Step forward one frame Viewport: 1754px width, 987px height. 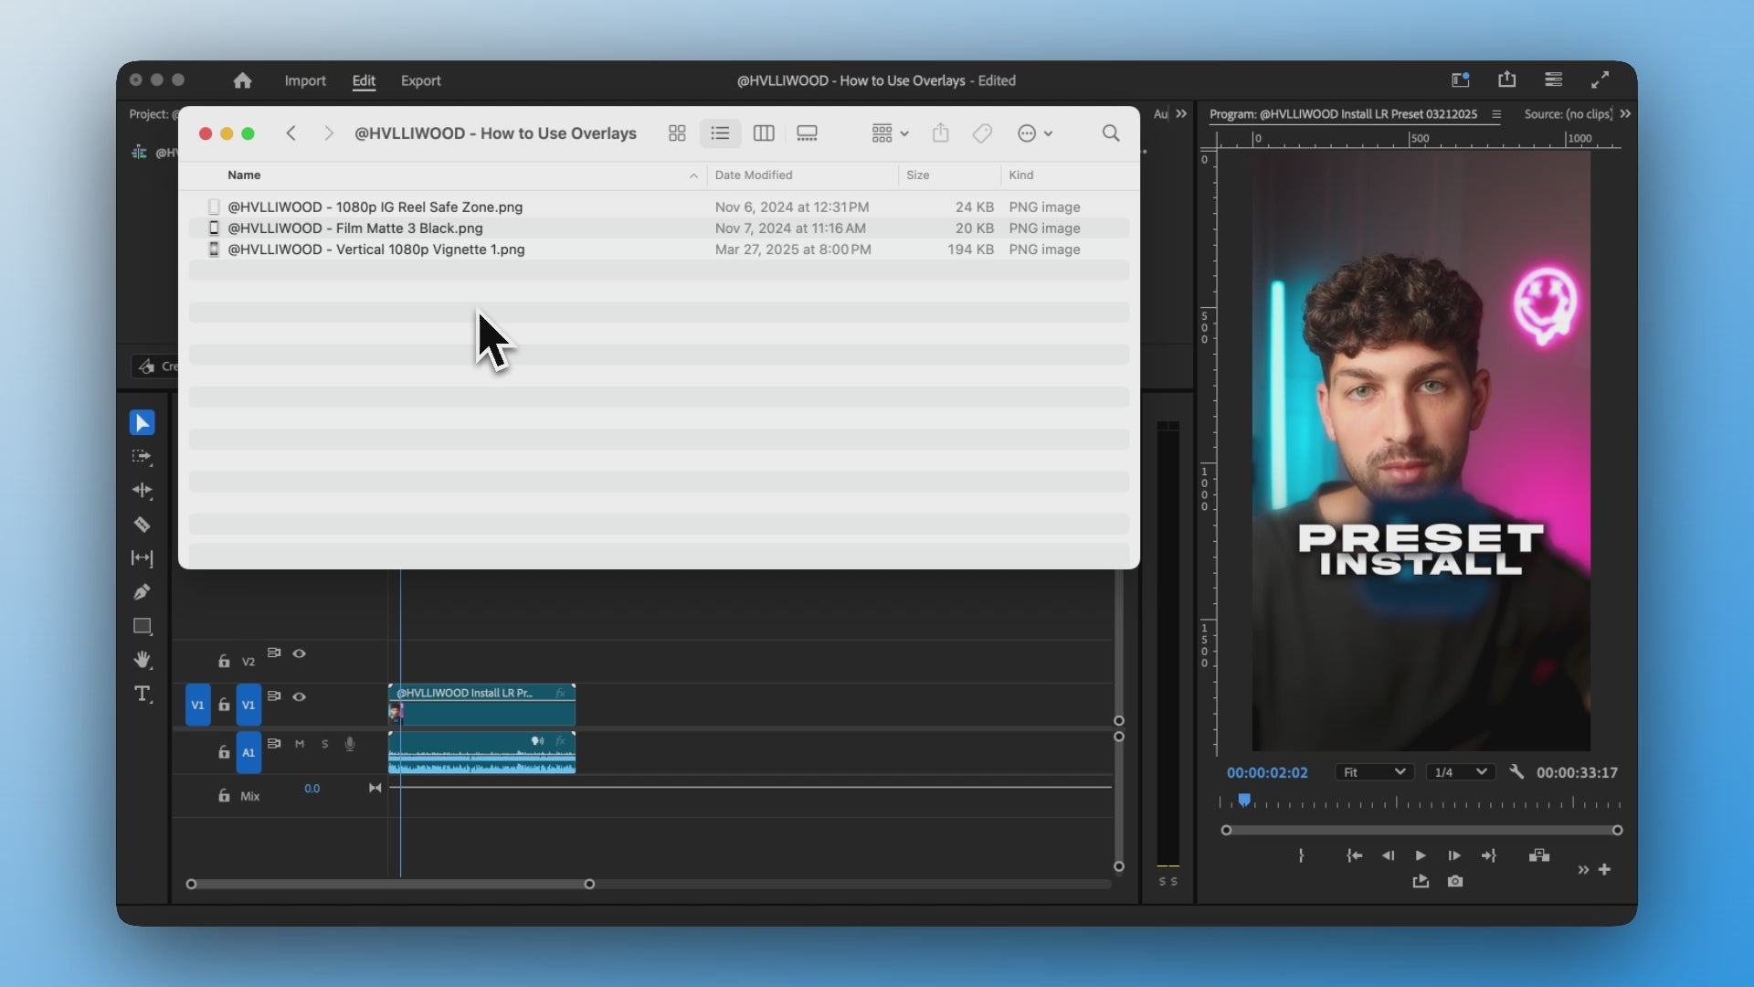pos(1454,855)
